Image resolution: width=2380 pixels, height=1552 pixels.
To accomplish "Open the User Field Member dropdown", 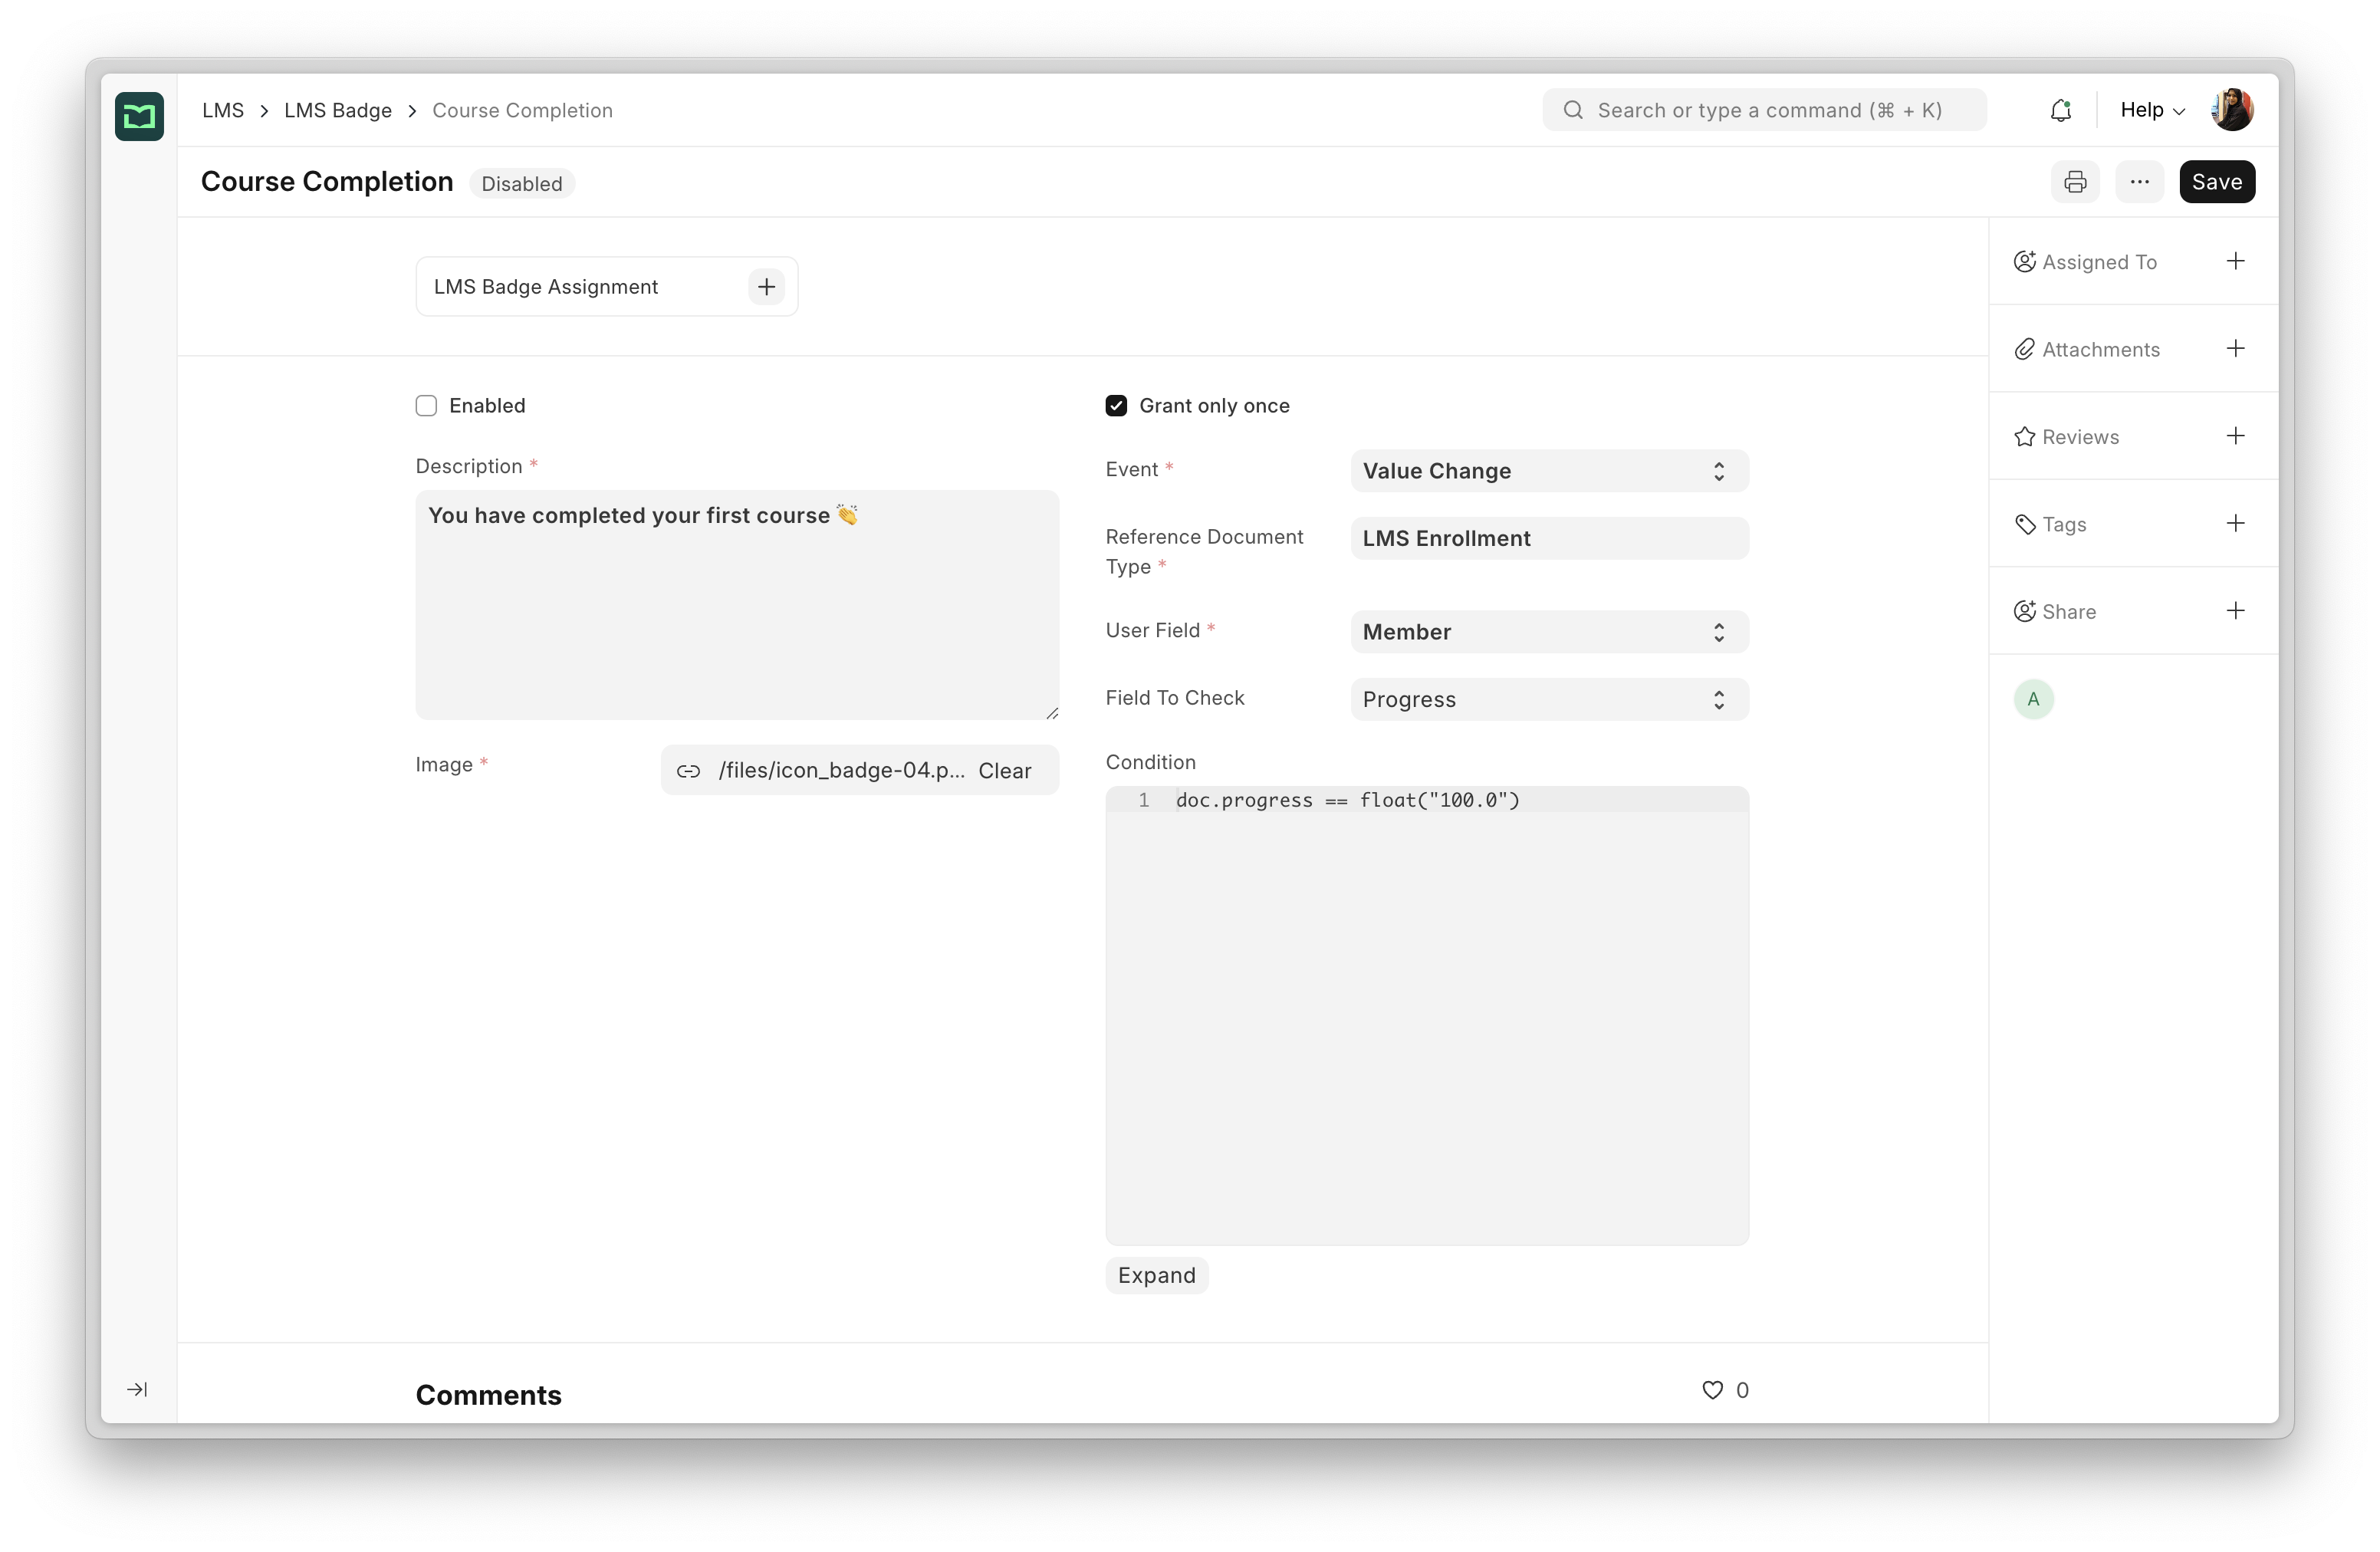I will tap(1548, 632).
